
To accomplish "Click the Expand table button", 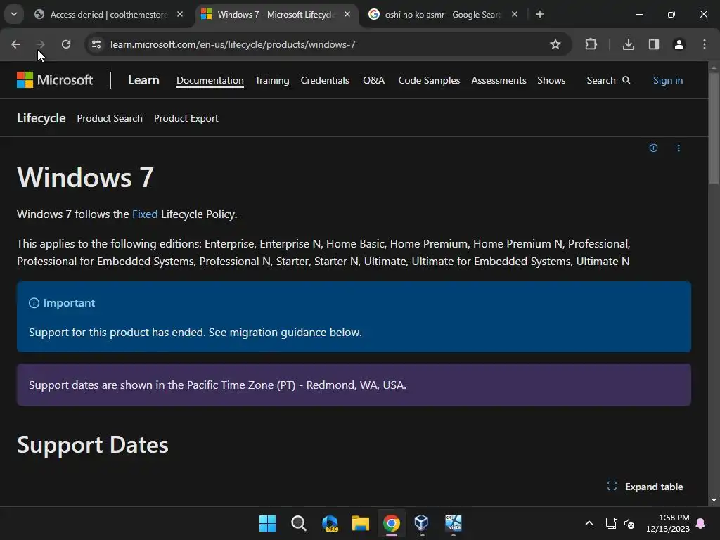I will (645, 487).
